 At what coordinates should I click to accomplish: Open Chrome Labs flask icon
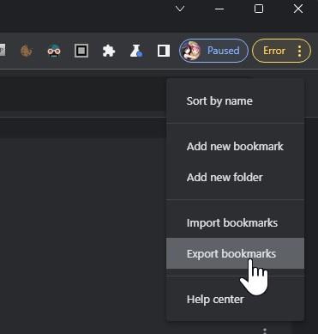136,51
